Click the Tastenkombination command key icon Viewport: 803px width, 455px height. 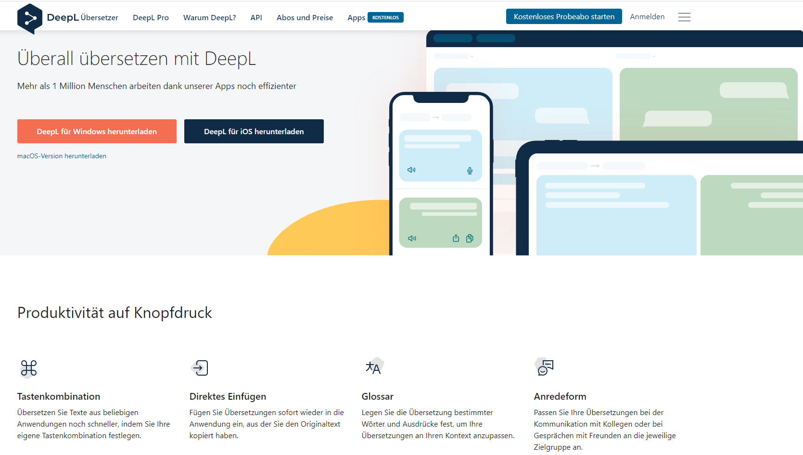point(29,368)
